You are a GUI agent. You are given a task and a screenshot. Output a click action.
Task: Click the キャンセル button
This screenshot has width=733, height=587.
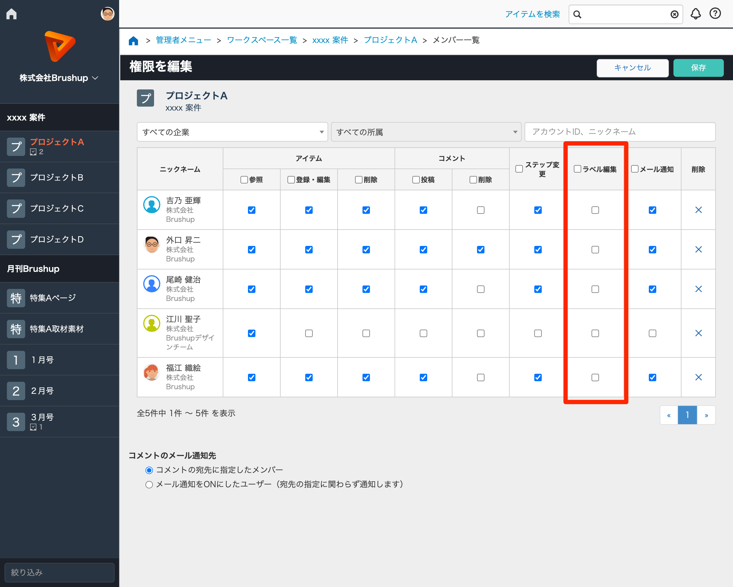pos(632,68)
